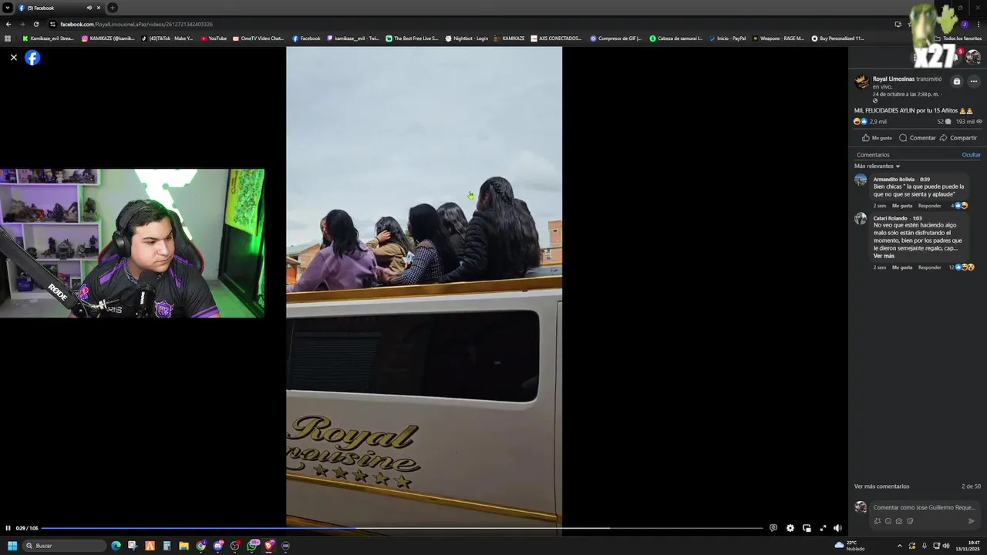Open the tab search dropdown arrow

tap(7, 8)
